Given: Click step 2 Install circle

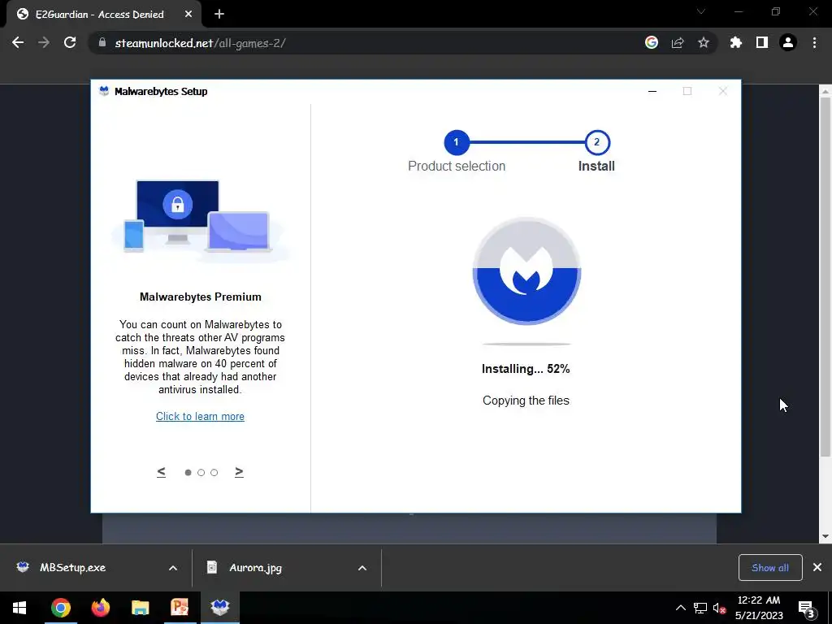Looking at the screenshot, I should (x=597, y=142).
